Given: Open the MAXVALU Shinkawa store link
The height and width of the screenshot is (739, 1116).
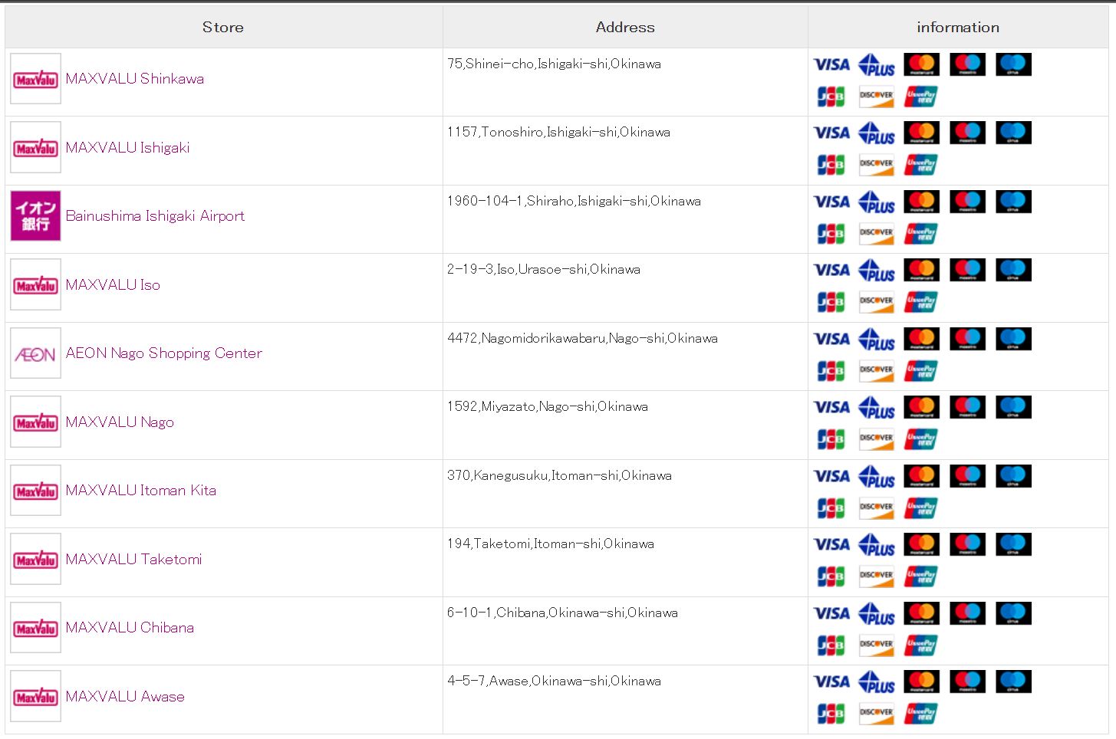Looking at the screenshot, I should tap(135, 78).
